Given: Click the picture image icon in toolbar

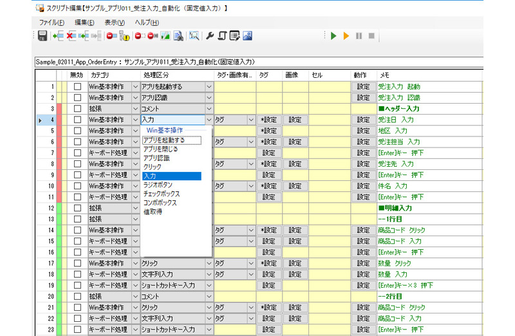Looking at the screenshot, I should click(248, 36).
